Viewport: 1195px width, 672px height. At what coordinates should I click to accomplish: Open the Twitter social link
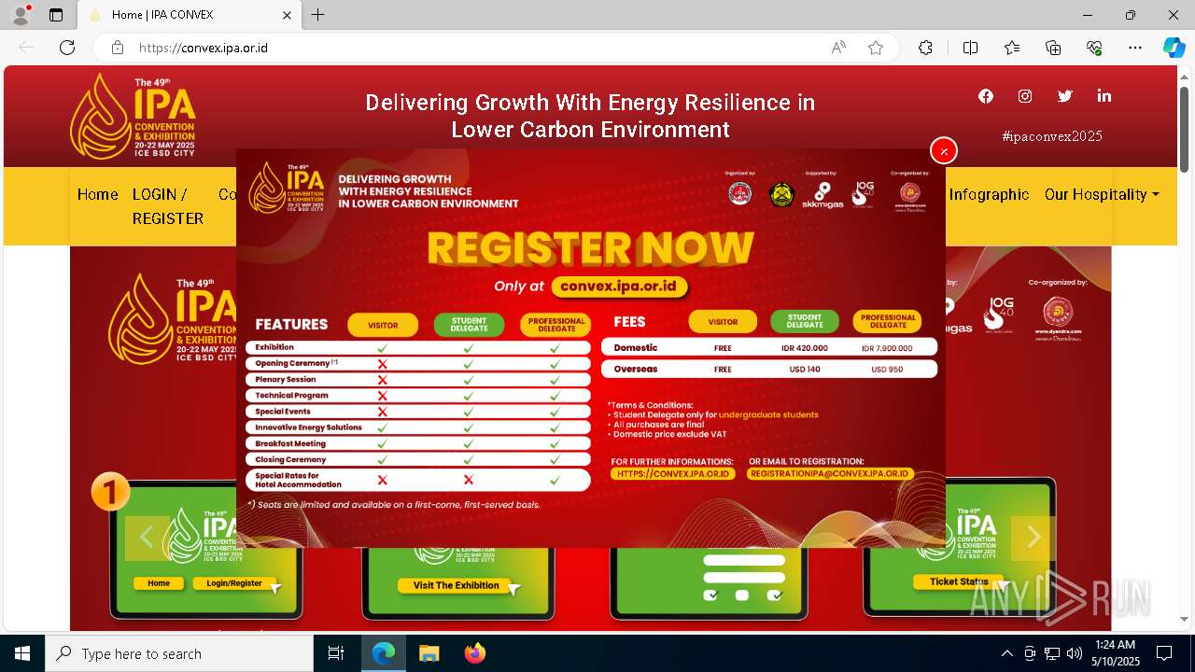pyautogui.click(x=1064, y=96)
